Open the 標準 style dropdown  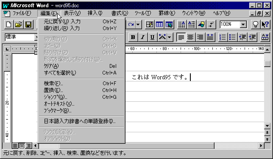coord(36,37)
